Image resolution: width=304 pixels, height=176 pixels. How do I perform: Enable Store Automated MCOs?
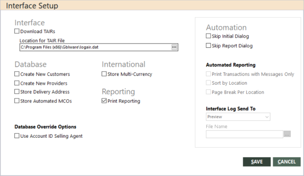point(17,101)
